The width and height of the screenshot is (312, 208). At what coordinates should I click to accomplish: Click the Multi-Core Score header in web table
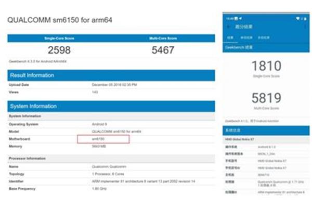(163, 38)
